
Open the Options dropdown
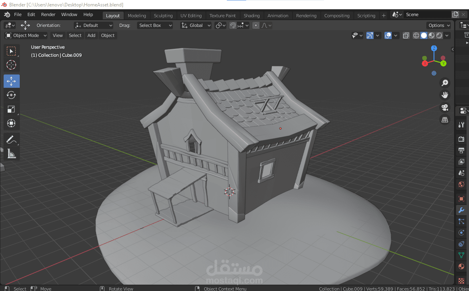coord(438,25)
